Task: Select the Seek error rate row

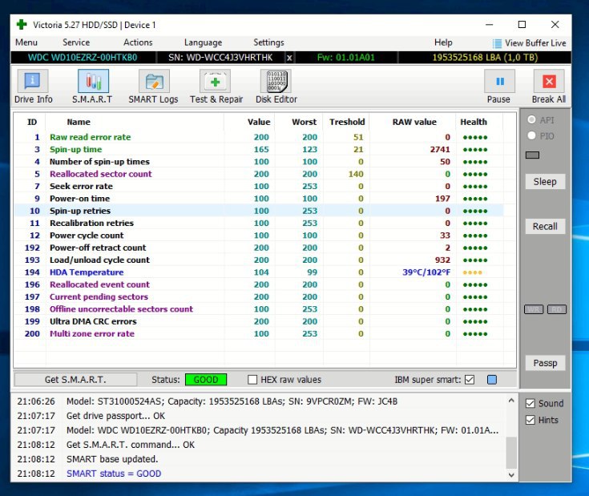Action: [x=259, y=186]
